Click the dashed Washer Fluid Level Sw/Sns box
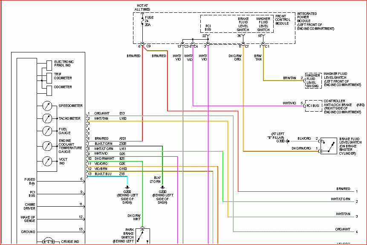The image size is (367, 245). [x=313, y=81]
